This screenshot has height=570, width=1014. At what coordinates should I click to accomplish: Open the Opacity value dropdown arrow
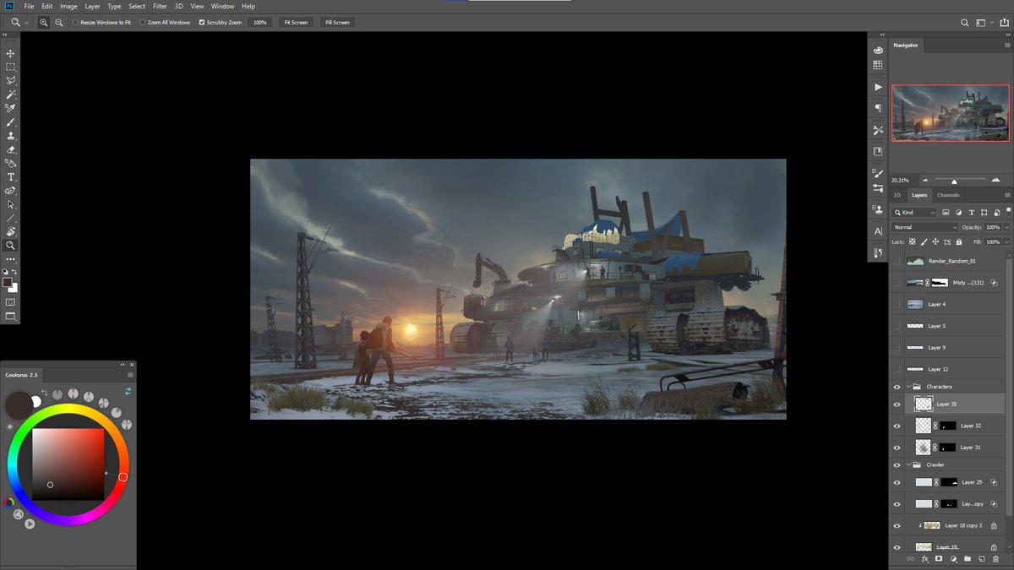pyautogui.click(x=1006, y=227)
